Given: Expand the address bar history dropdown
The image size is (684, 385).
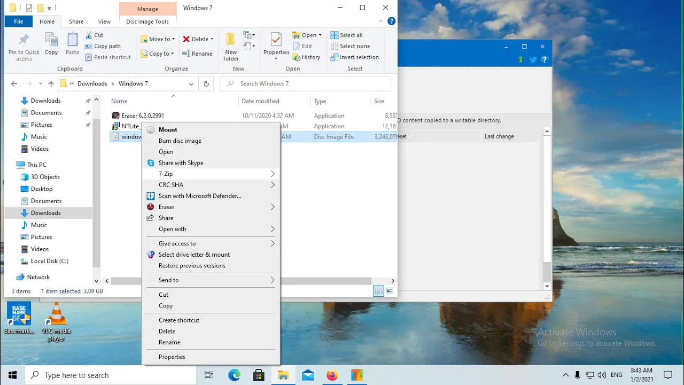Looking at the screenshot, I should click(x=191, y=84).
